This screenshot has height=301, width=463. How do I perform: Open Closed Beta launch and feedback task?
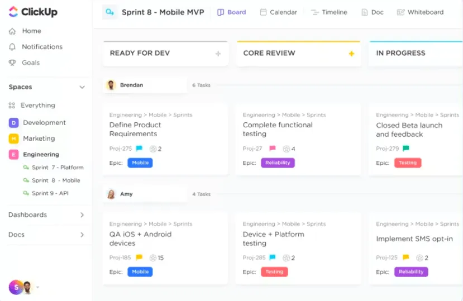coord(409,130)
